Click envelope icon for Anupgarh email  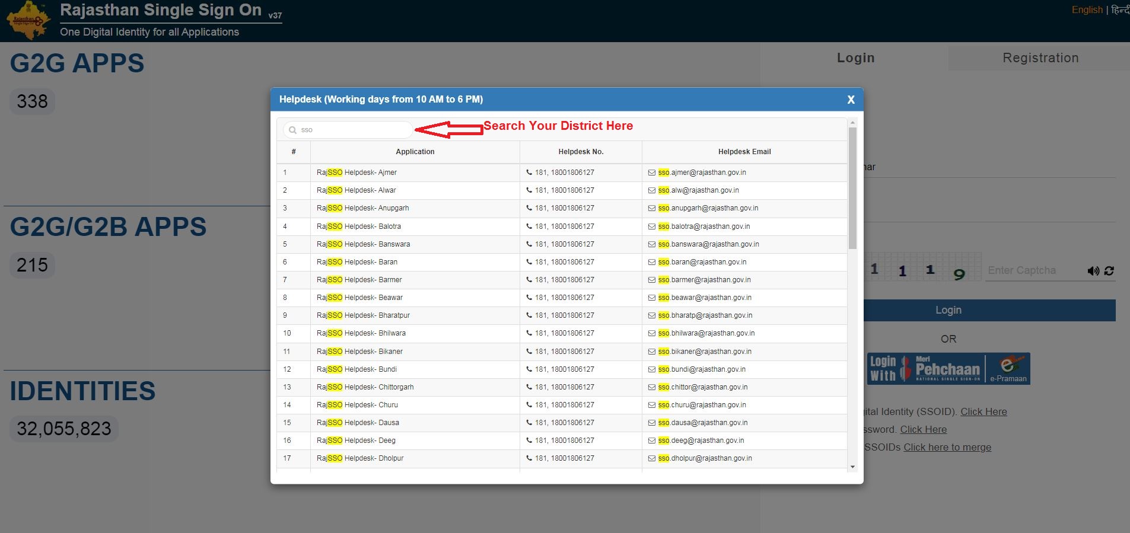(652, 208)
